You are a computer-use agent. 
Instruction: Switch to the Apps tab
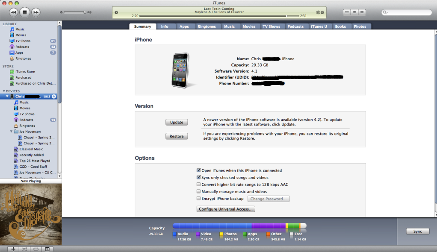click(x=184, y=26)
